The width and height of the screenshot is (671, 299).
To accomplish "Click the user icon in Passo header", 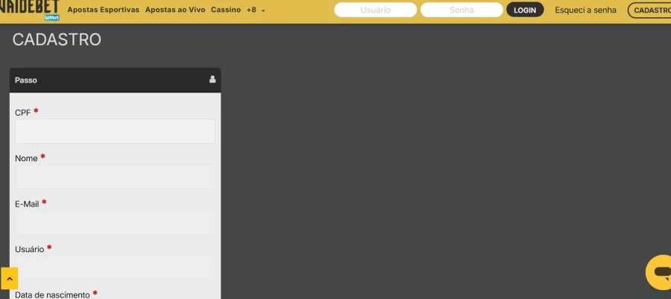I will [212, 80].
